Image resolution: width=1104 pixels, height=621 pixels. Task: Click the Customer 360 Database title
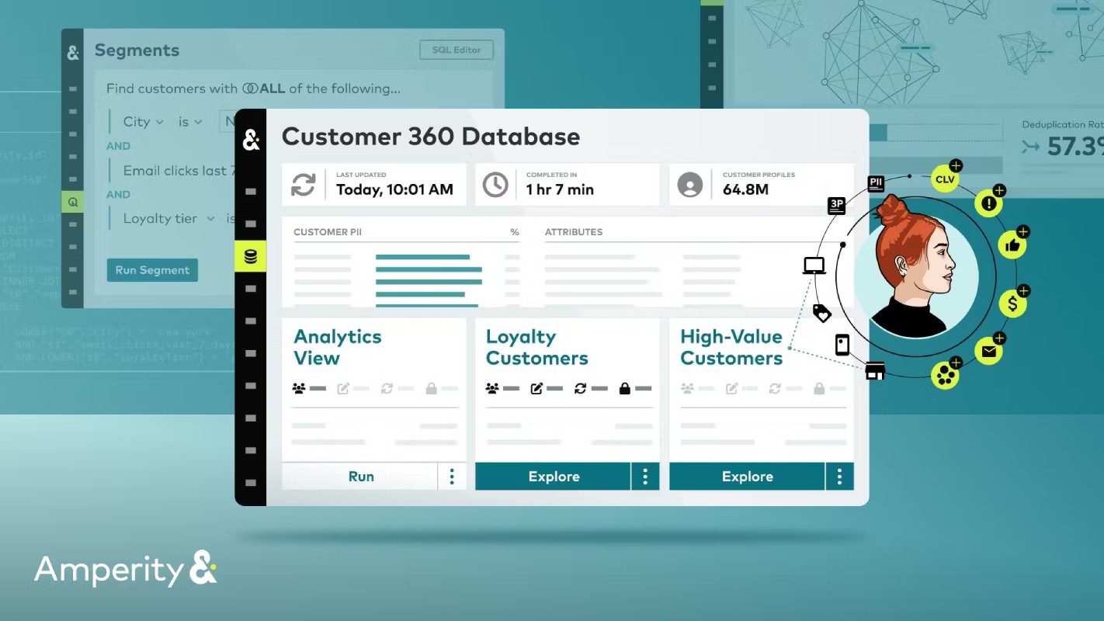pyautogui.click(x=431, y=137)
